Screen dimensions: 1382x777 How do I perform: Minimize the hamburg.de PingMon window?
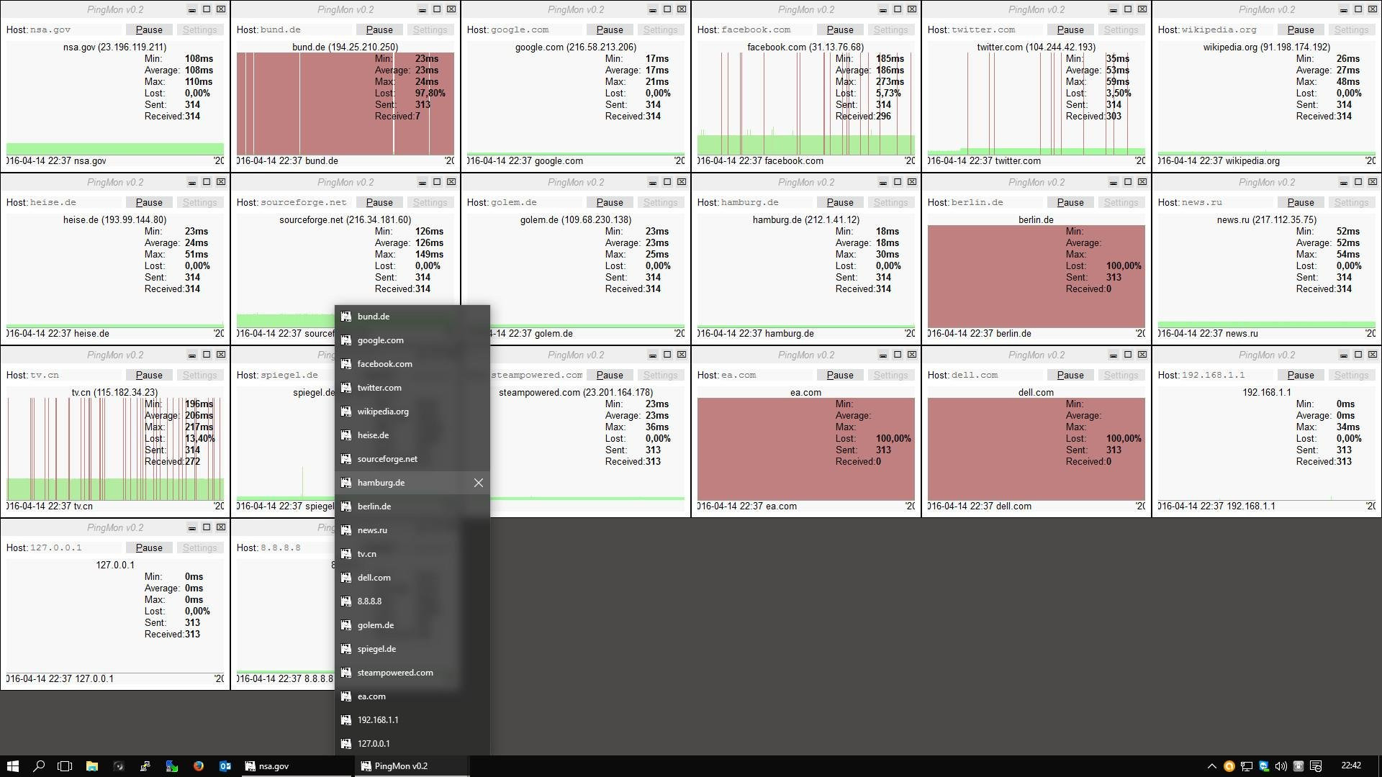[x=883, y=183]
